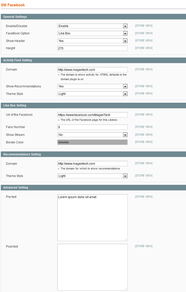Click the Border Color AAAAAA swatch field
The height and width of the screenshot is (292, 186).
92,142
